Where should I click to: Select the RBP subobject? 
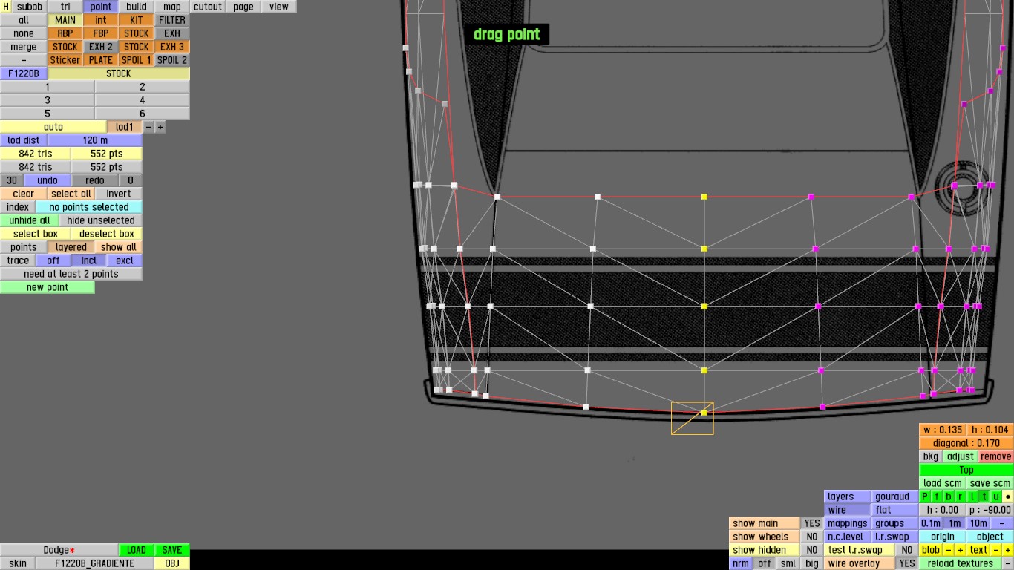coord(65,33)
